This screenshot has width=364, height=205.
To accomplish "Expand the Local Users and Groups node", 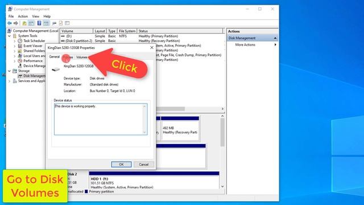I will point(15,56).
